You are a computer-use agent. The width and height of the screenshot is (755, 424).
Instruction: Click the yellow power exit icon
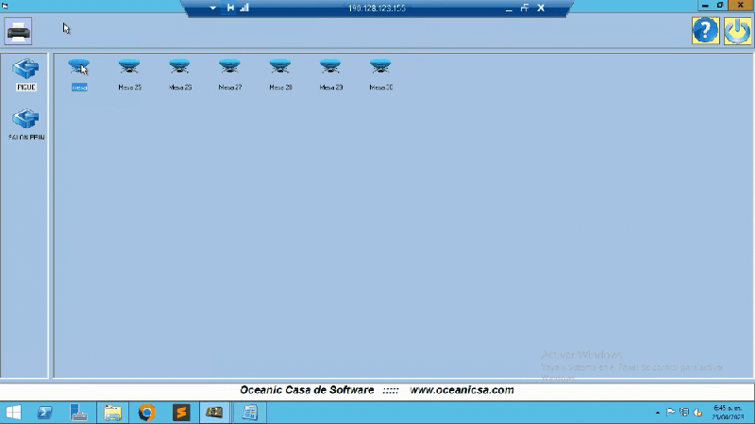pos(737,31)
